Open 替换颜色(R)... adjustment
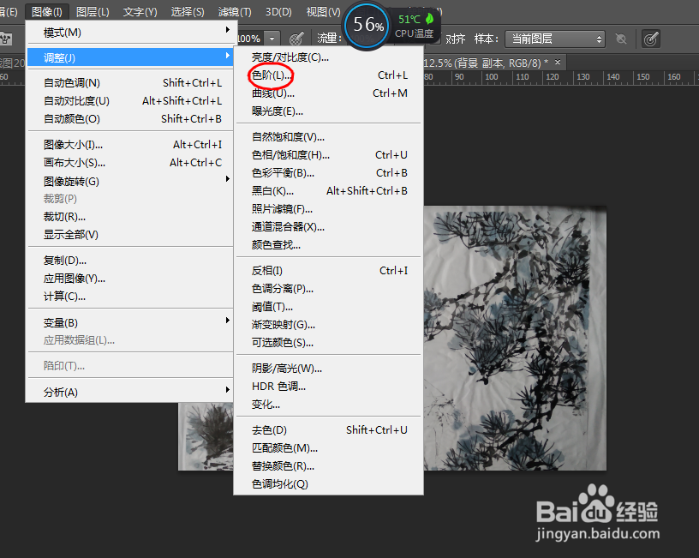The height and width of the screenshot is (558, 699). click(x=329, y=466)
